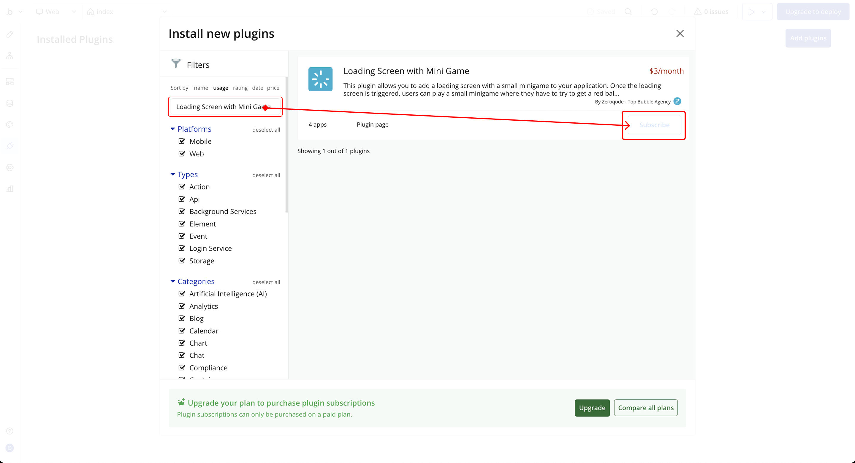Click the Filters funnel icon

pos(175,63)
